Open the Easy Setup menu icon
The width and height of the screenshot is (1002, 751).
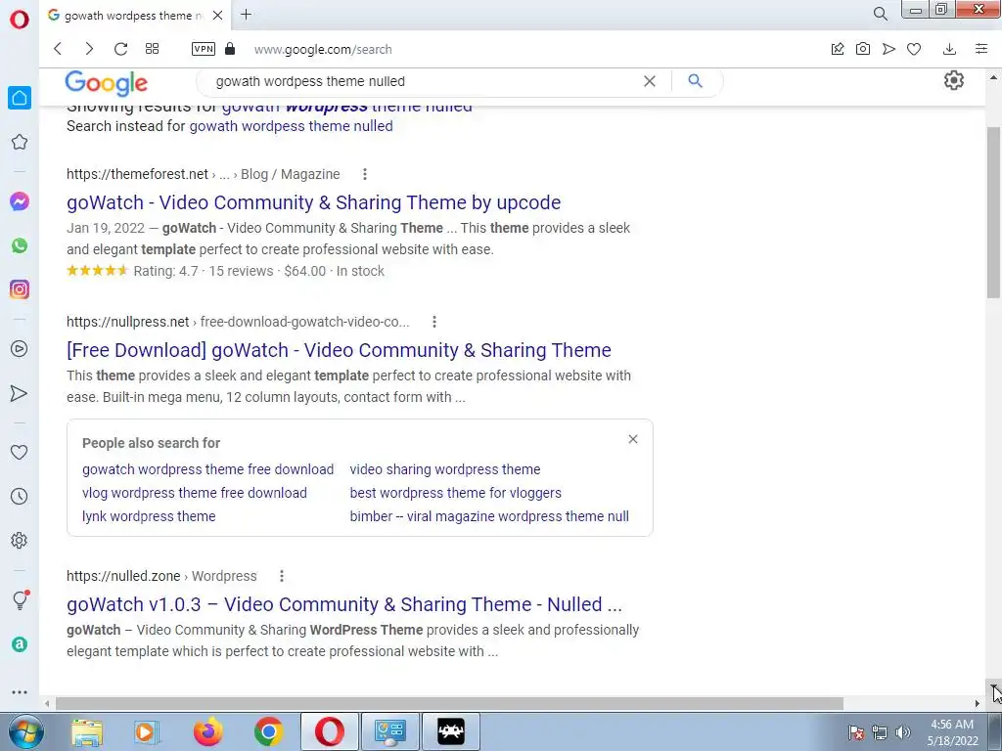click(981, 49)
